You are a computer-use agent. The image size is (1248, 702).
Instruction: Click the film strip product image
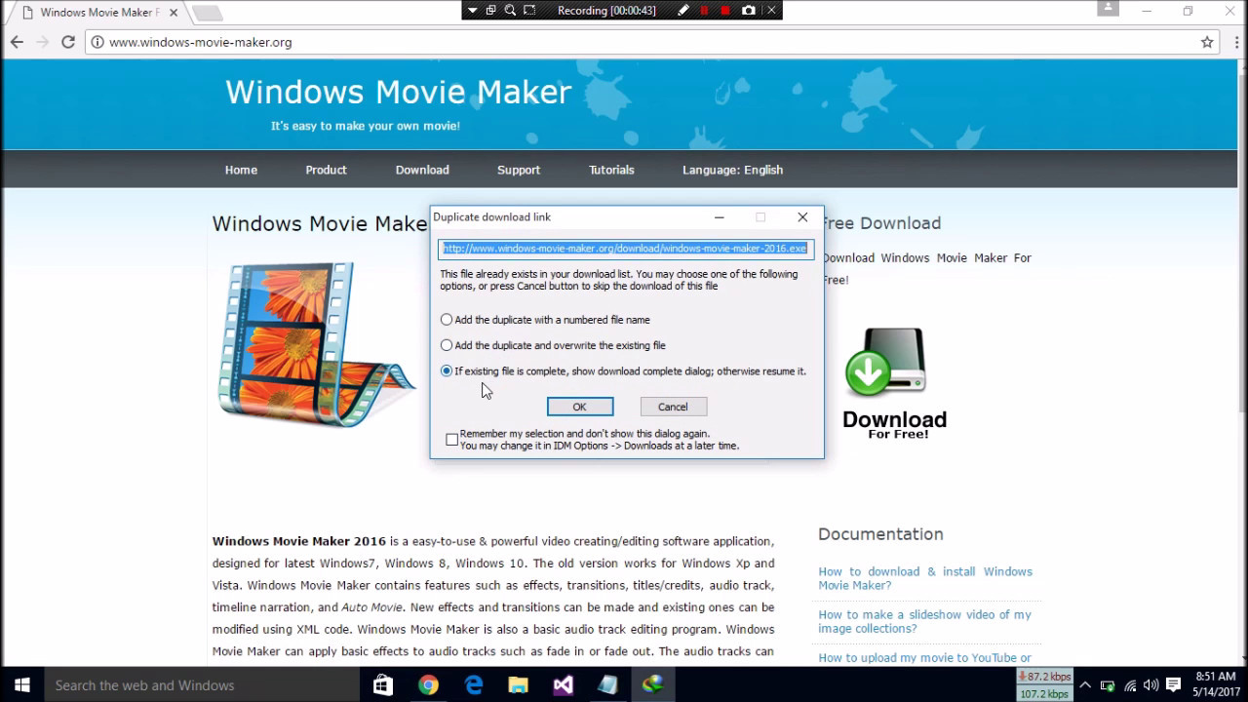(x=317, y=343)
